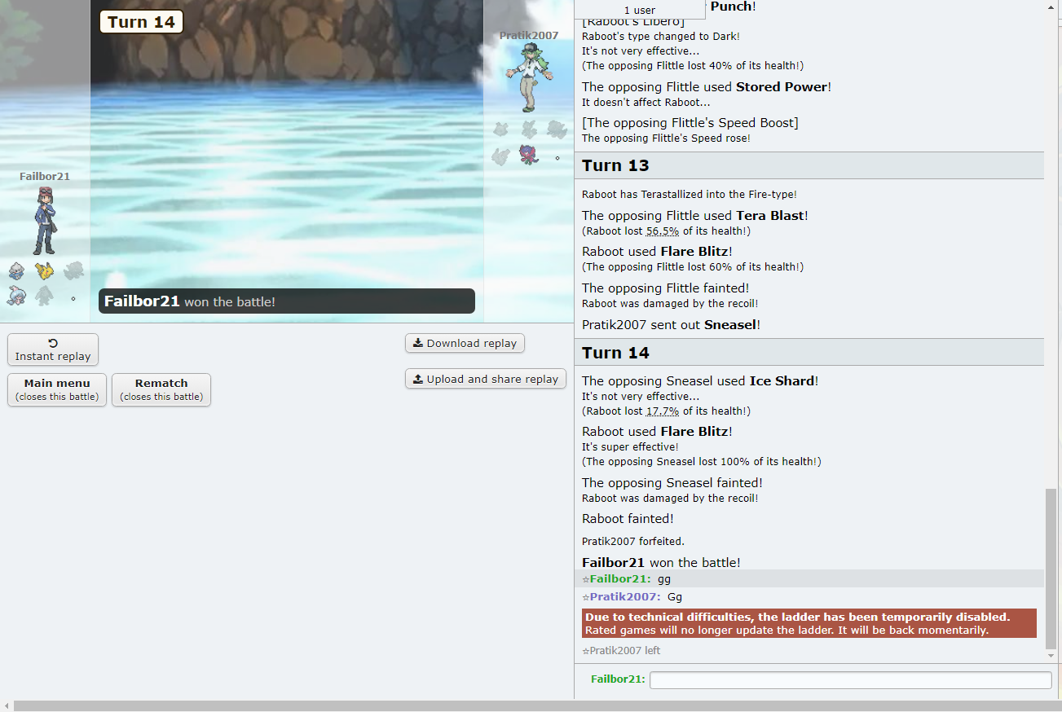Image resolution: width=1062 pixels, height=712 pixels.
Task: Click "Raboot's type changed to Dark!" line
Action: [x=661, y=36]
